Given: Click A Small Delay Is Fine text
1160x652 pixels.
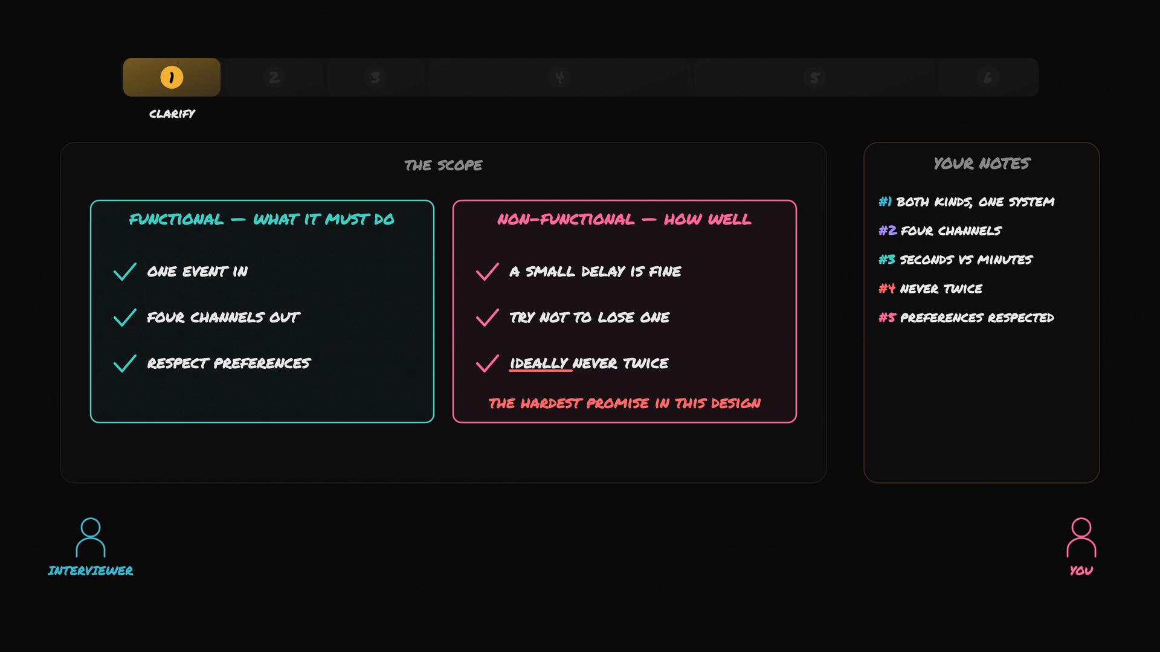Looking at the screenshot, I should 595,272.
